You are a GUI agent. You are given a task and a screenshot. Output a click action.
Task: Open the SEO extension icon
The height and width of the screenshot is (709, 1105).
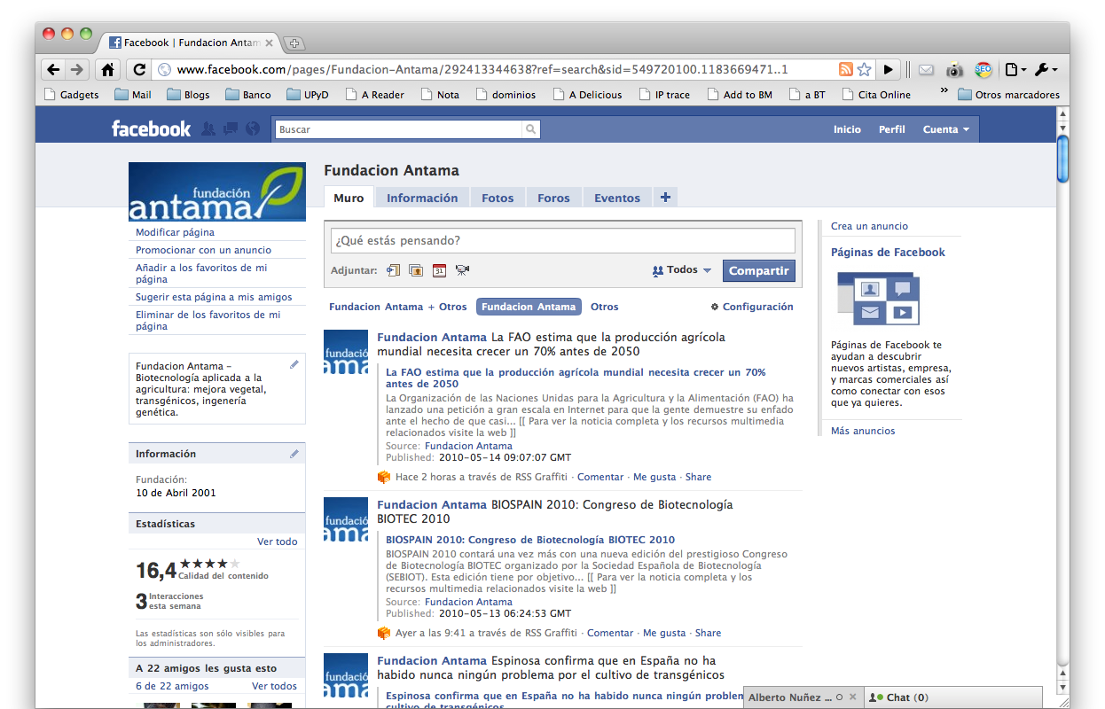click(983, 69)
